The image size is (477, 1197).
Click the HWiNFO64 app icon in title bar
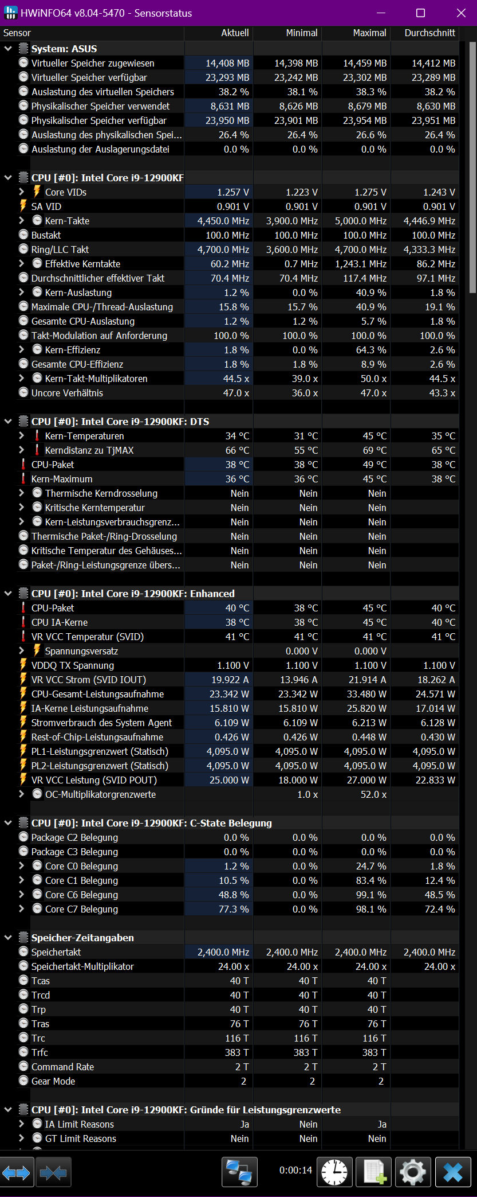click(x=11, y=13)
